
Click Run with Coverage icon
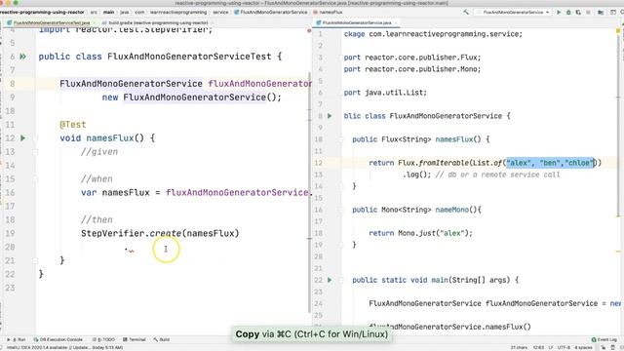click(578, 13)
